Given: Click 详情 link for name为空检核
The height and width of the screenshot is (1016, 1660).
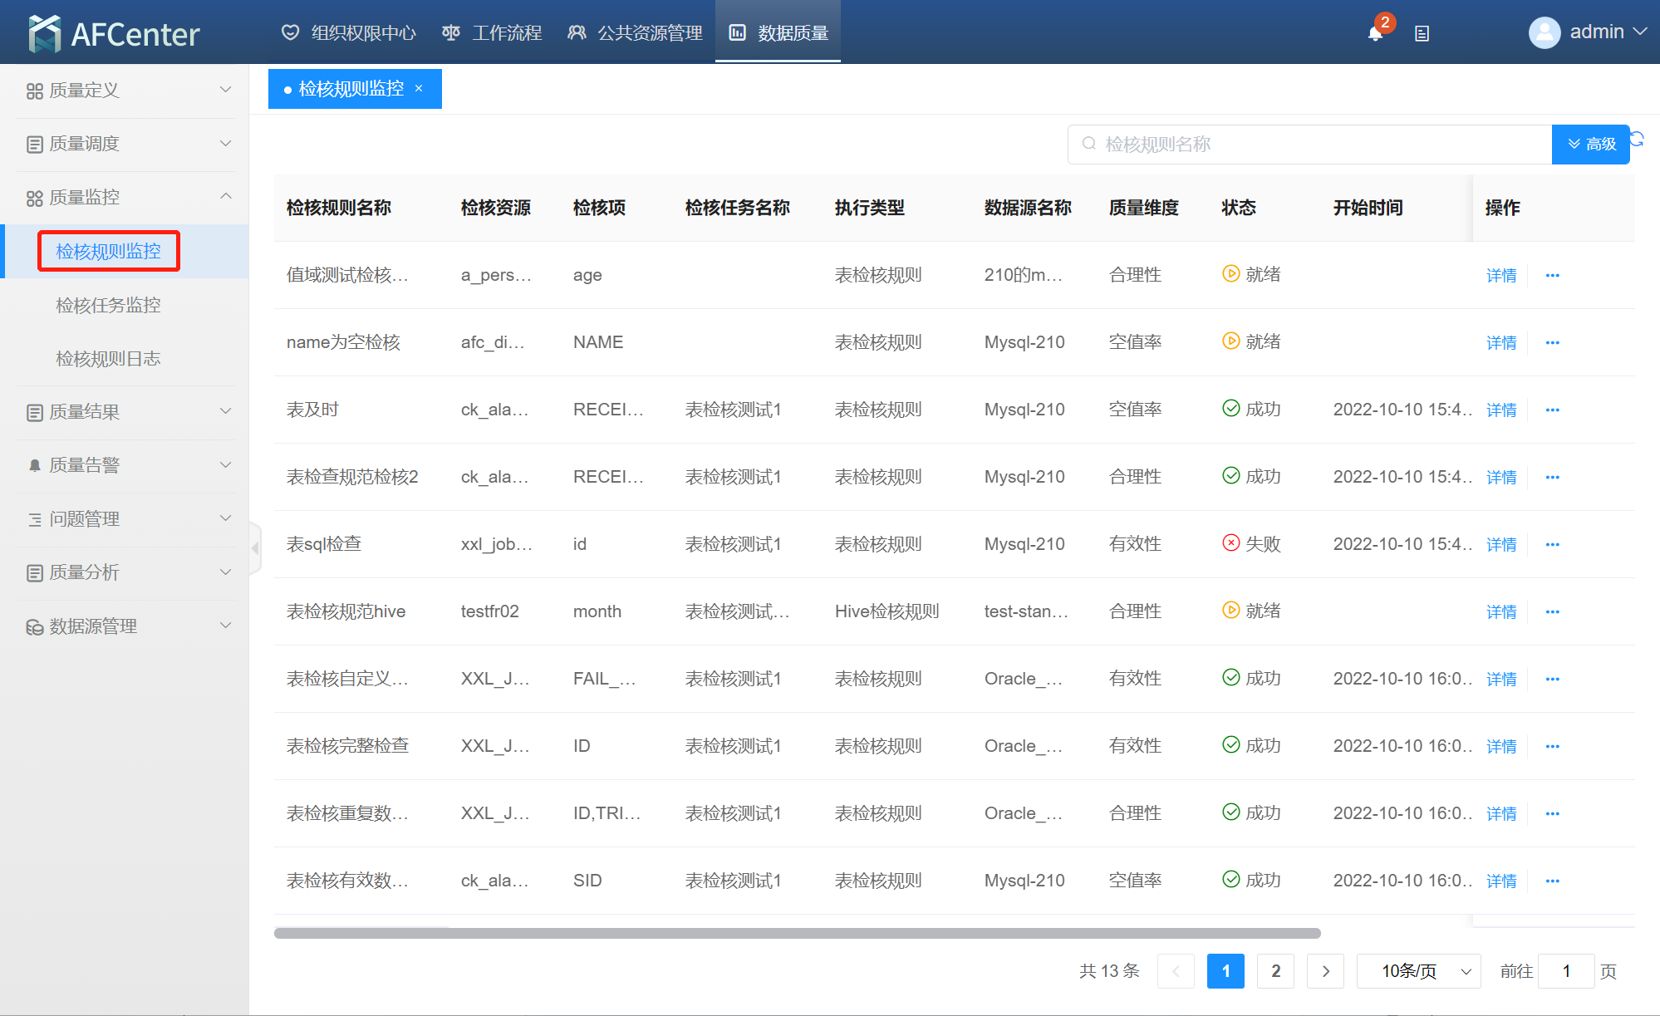Looking at the screenshot, I should tap(1500, 342).
